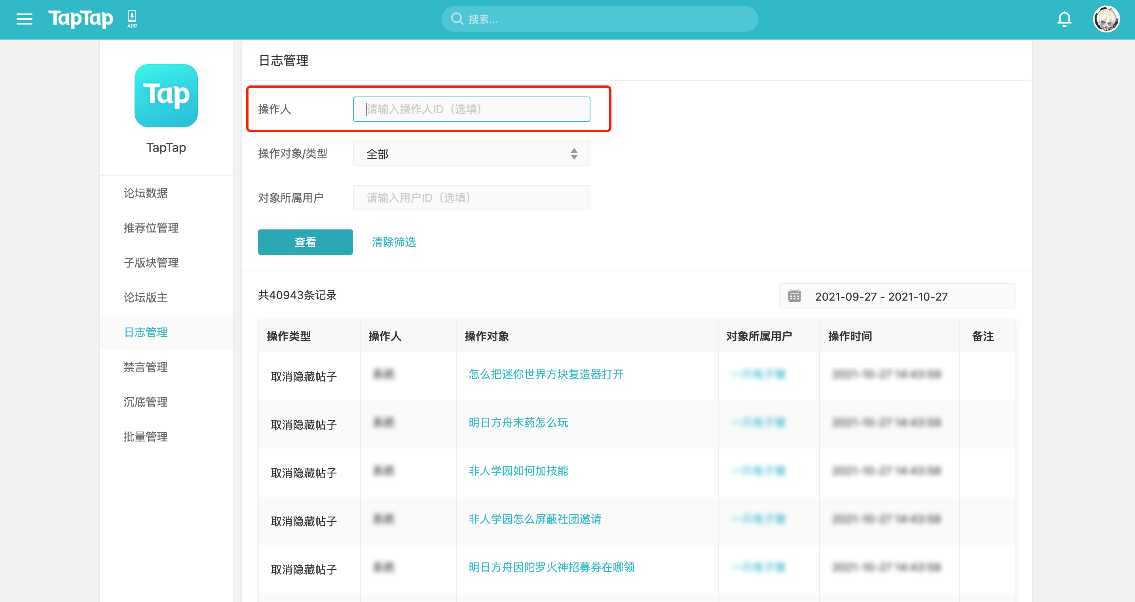The width and height of the screenshot is (1135, 602).
Task: Click the 对象所属用户 user ID input
Action: click(x=471, y=198)
